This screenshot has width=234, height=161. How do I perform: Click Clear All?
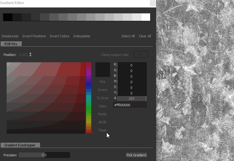click(x=145, y=36)
